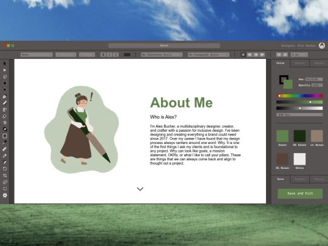This screenshot has width=328, height=246.
Task: Select the Rectangle shape tool
Action: [x=5, y=83]
